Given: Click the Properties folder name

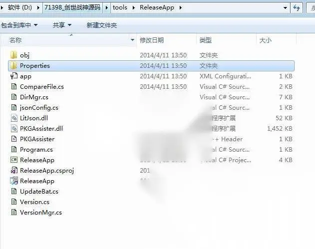Looking at the screenshot, I should [35, 66].
